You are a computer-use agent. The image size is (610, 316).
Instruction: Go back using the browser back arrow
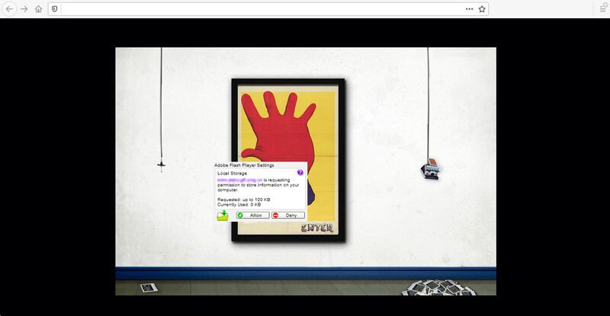coord(9,9)
